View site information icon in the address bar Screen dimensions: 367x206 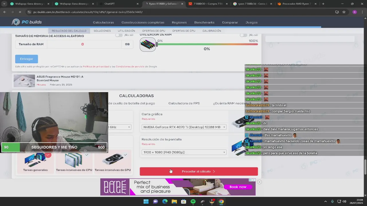pos(29,12)
